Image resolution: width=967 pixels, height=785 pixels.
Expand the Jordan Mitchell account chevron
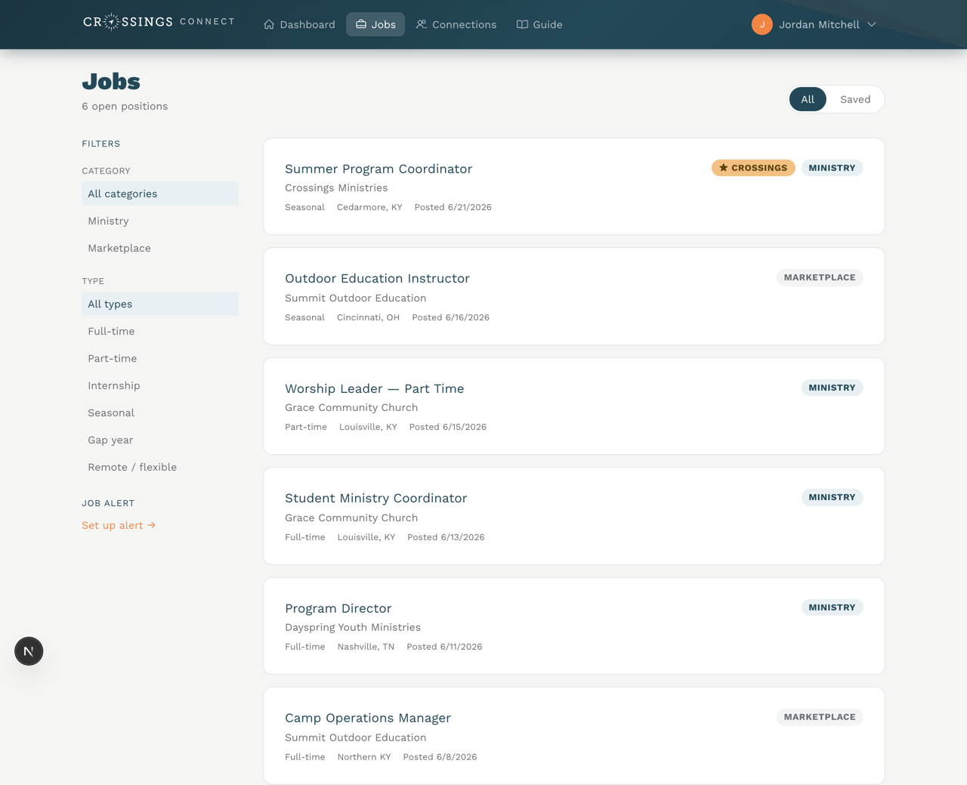[x=872, y=24]
